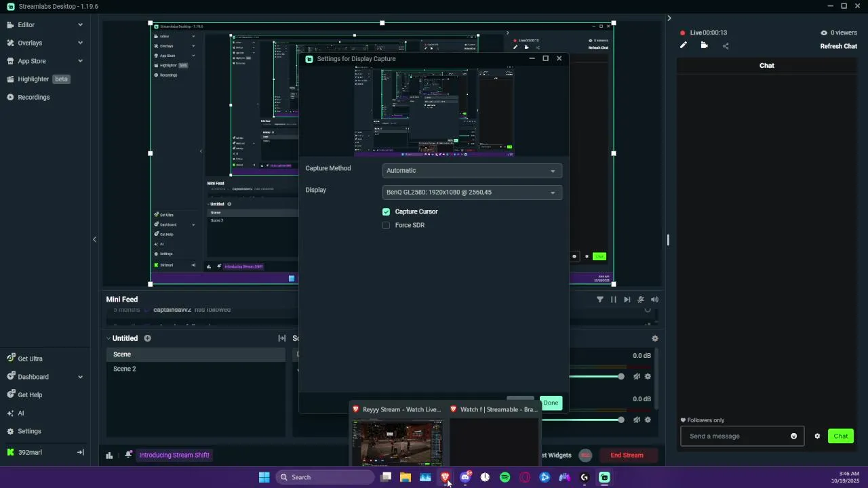Open Discord from the taskbar
The width and height of the screenshot is (868, 488).
465,477
